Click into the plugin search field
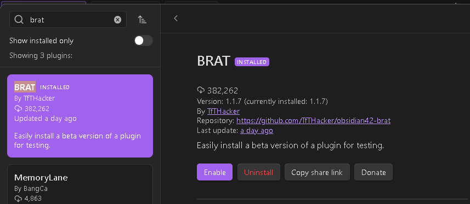Image resolution: width=470 pixels, height=204 pixels. pyautogui.click(x=68, y=20)
